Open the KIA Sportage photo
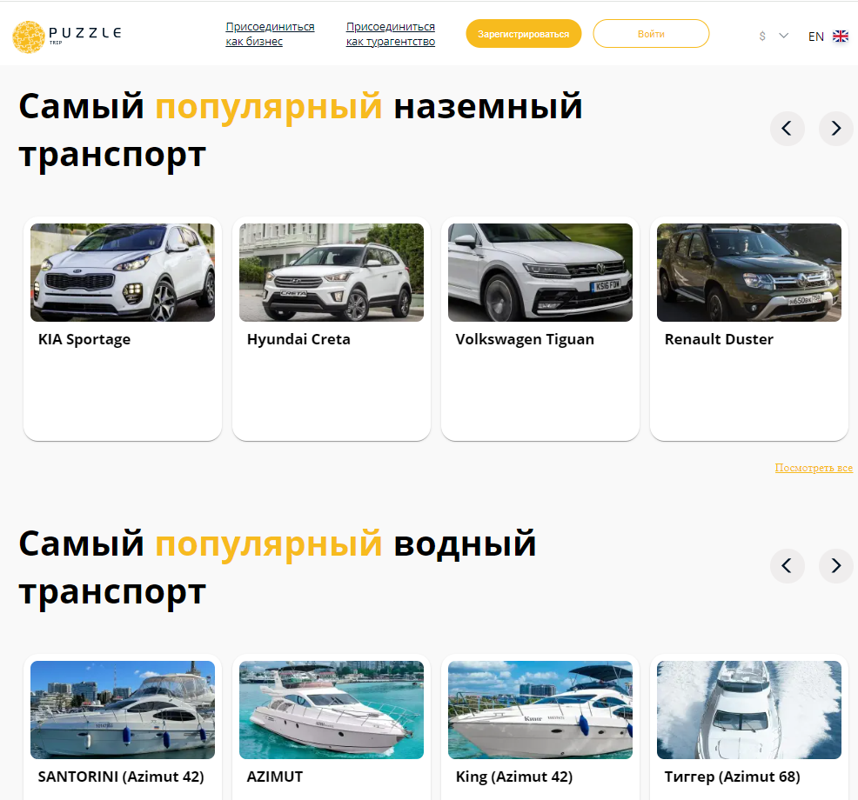This screenshot has height=800, width=858. [x=123, y=272]
